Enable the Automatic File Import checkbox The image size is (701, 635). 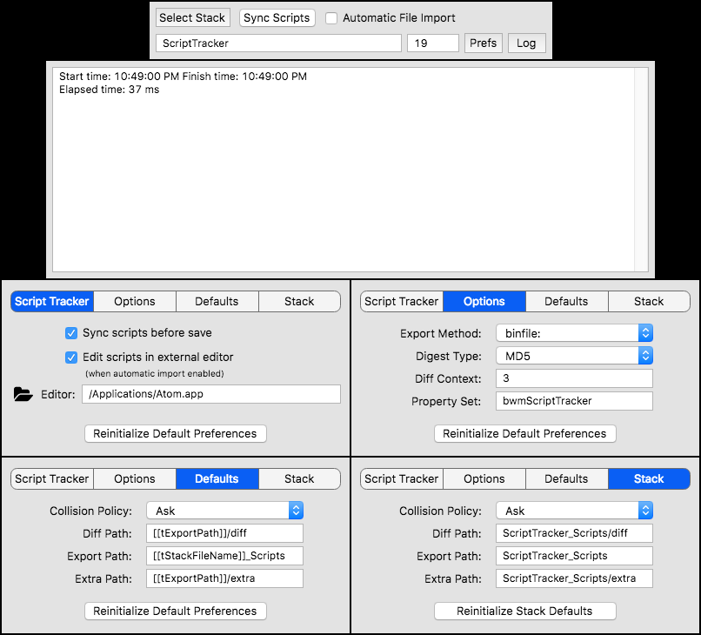pyautogui.click(x=331, y=18)
